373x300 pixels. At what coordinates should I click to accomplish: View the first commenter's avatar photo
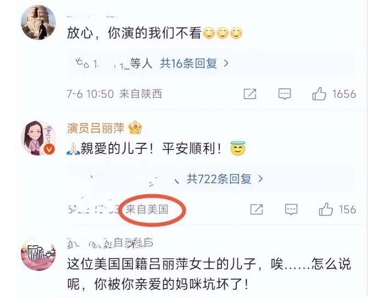click(38, 22)
